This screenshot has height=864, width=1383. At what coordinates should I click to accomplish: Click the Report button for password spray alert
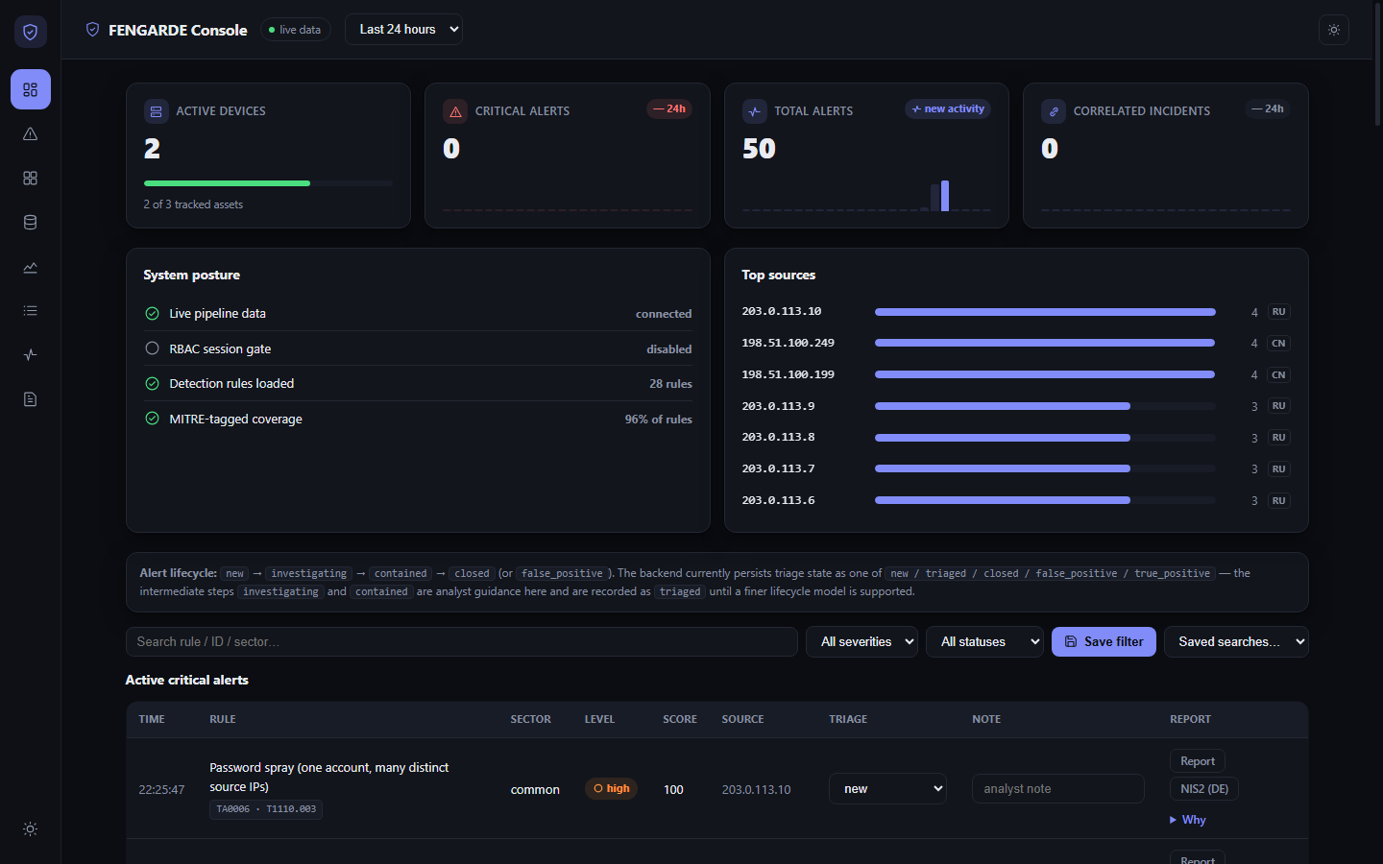[1198, 761]
